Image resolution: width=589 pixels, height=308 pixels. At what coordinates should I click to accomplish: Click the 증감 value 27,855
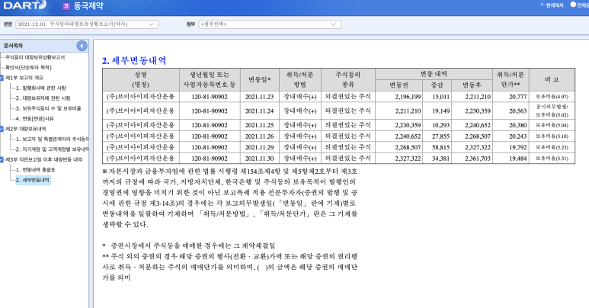(x=440, y=136)
